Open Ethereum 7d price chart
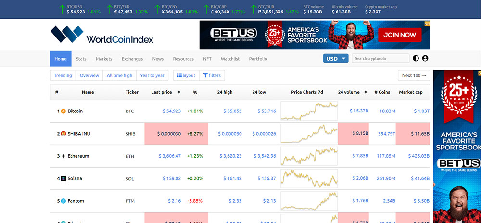This screenshot has height=223, width=481. click(309, 156)
